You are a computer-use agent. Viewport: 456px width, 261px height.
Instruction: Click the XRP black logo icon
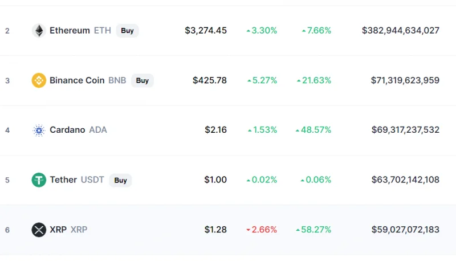click(39, 230)
